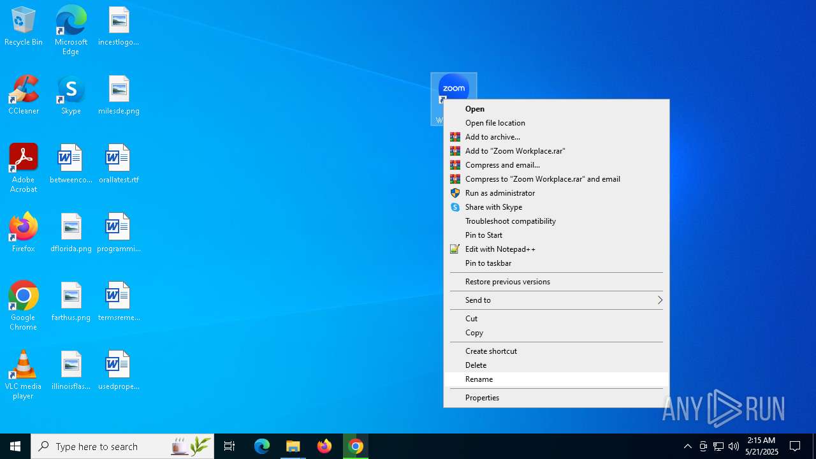This screenshot has height=459, width=816.
Task: Open network status tray icon
Action: [x=718, y=446]
